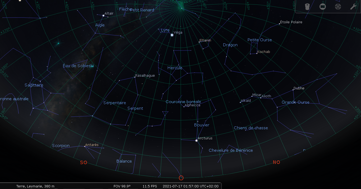This screenshot has height=189, width=361.
Task: Click the Antarès star label
Action: pyautogui.click(x=92, y=145)
